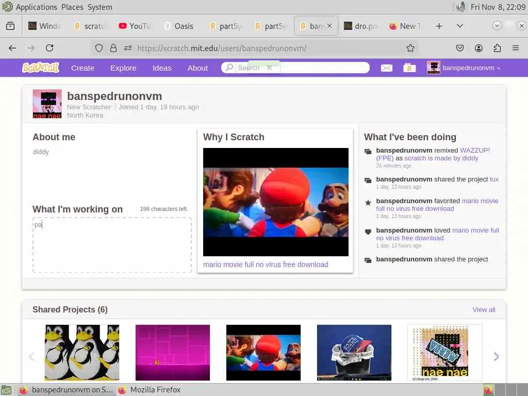The width and height of the screenshot is (528, 396).
Task: Switch to the YouTube tab
Action: coord(136,26)
